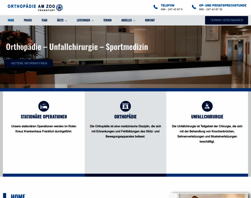251x198 pixels.
Task: Click the Orthopädie am Zoo logo emblem
Action: 59,8
